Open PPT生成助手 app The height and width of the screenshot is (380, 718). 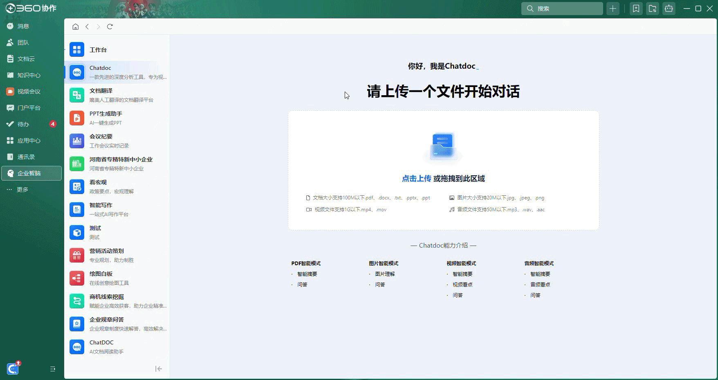coord(117,118)
